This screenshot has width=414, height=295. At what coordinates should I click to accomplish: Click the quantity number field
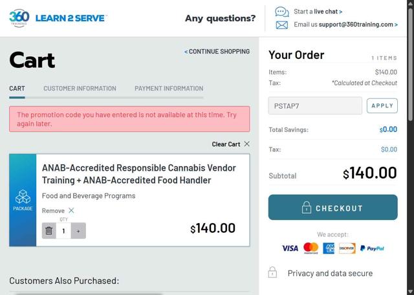tap(63, 231)
